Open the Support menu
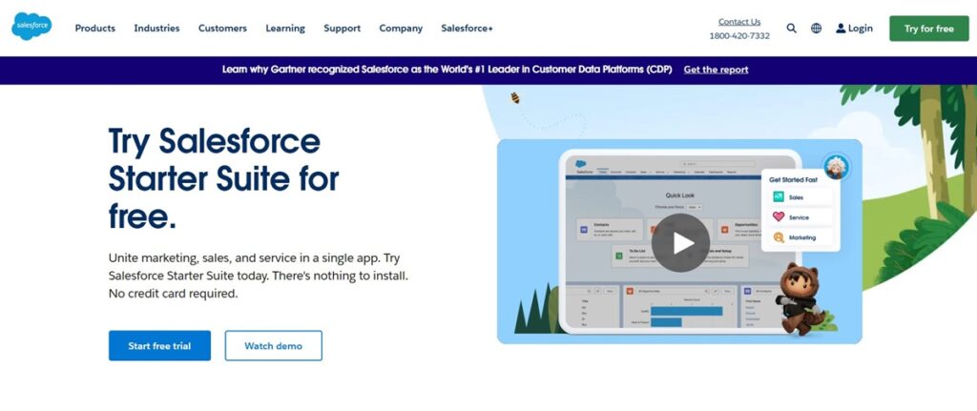This screenshot has height=411, width=977. pos(343,28)
